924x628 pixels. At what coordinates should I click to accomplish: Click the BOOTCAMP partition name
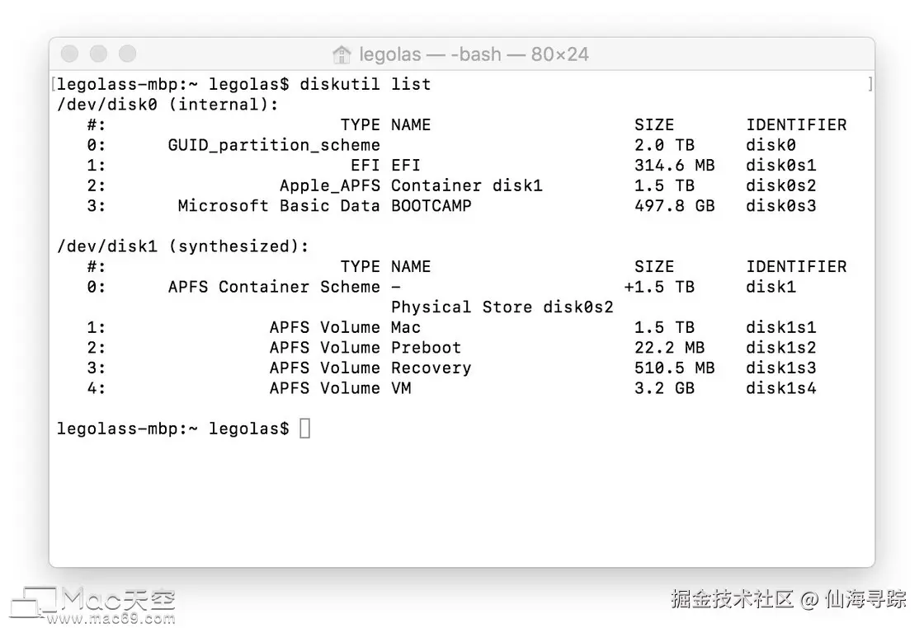pyautogui.click(x=431, y=206)
